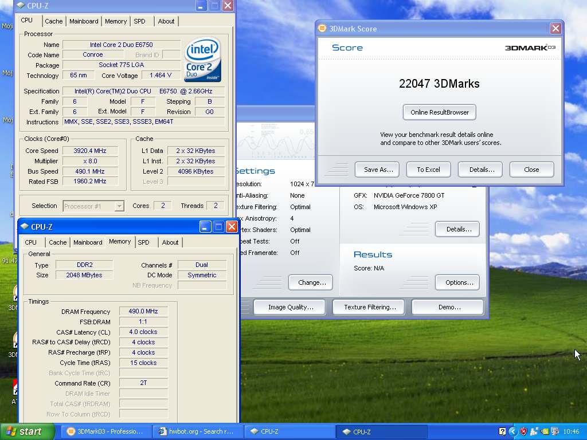Click the Level 2 cache value 4096 KBytes
Image resolution: width=587 pixels, height=440 pixels.
tap(196, 171)
